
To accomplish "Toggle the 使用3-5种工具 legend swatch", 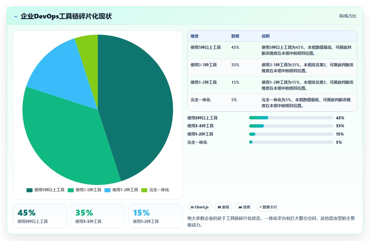I will tap(71, 190).
